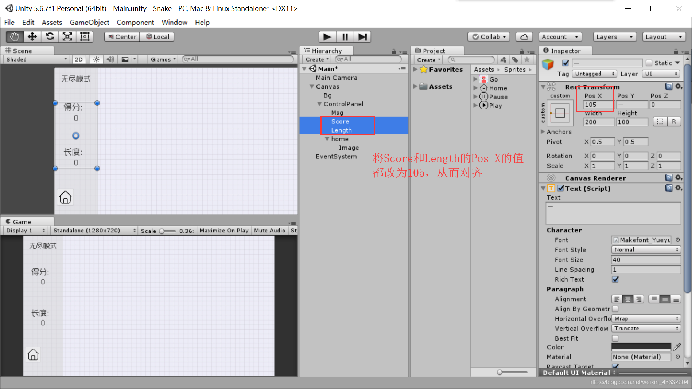Toggle Center pivot mode button
The height and width of the screenshot is (389, 692).
coord(122,37)
